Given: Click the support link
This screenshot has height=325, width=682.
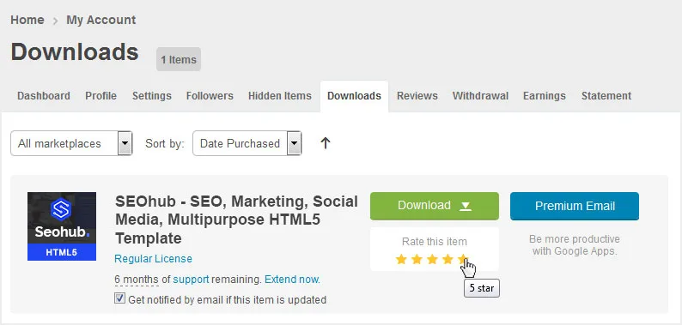Looking at the screenshot, I should (x=191, y=280).
